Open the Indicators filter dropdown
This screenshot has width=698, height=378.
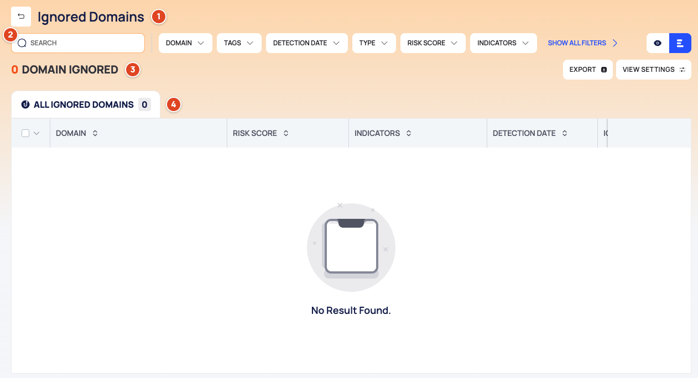coord(503,43)
